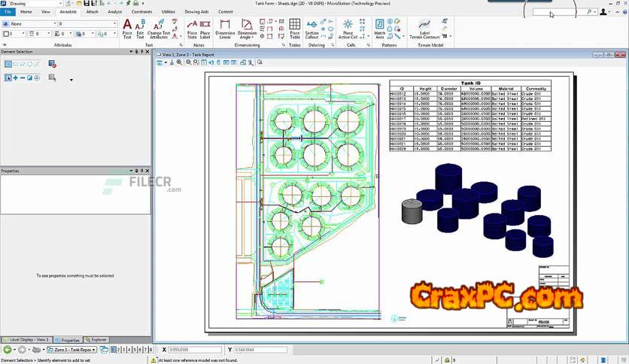Activate the Dimension Linear tool

point(224,29)
